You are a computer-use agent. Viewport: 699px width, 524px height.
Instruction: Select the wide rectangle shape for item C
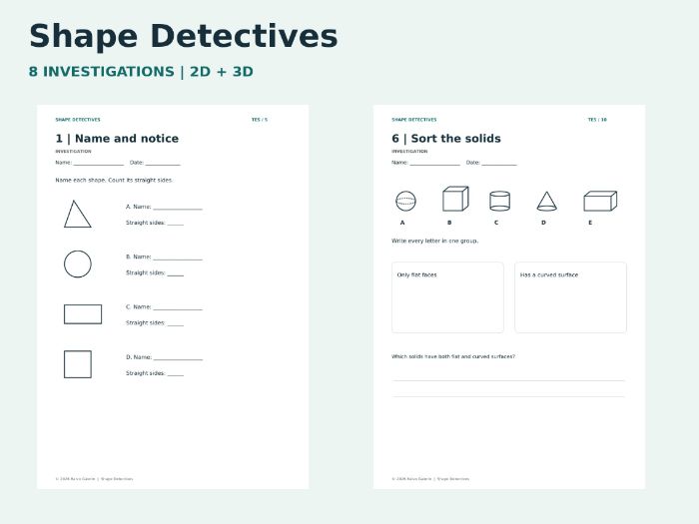pos(83,314)
